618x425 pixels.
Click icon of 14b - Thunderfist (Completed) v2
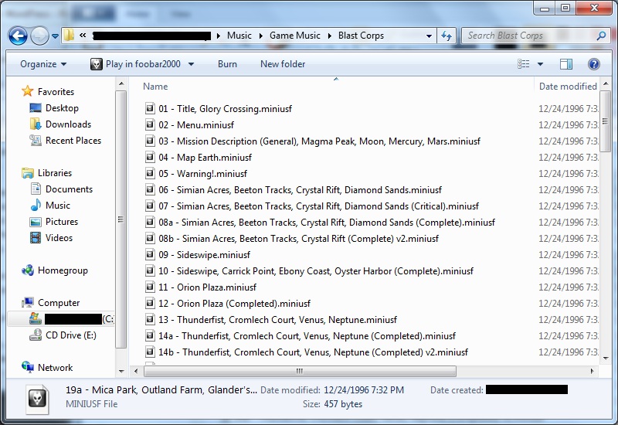pos(150,352)
